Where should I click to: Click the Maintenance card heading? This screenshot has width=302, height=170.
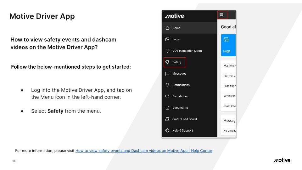[x=229, y=66]
